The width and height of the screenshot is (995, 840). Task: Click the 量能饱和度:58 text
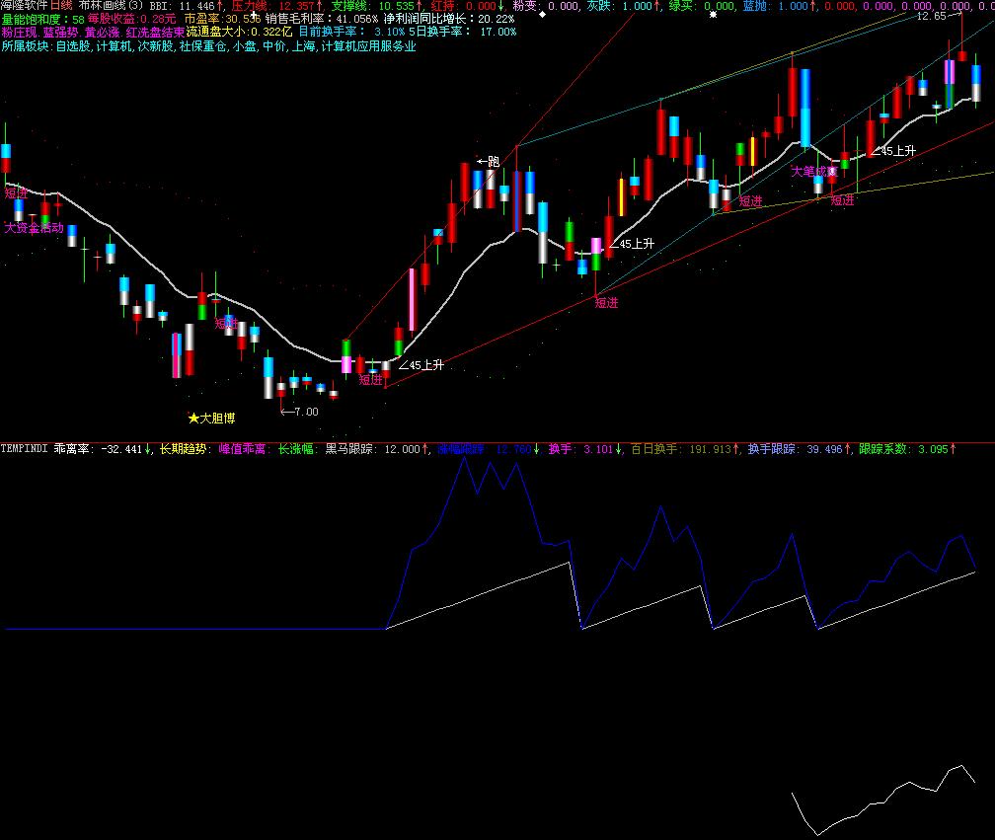tap(43, 19)
